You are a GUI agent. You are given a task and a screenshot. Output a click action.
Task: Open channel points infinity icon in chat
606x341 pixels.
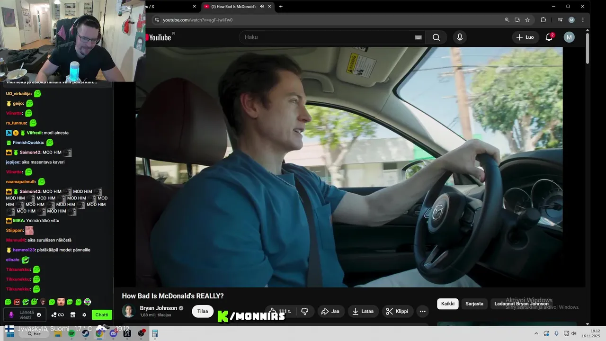point(57,315)
